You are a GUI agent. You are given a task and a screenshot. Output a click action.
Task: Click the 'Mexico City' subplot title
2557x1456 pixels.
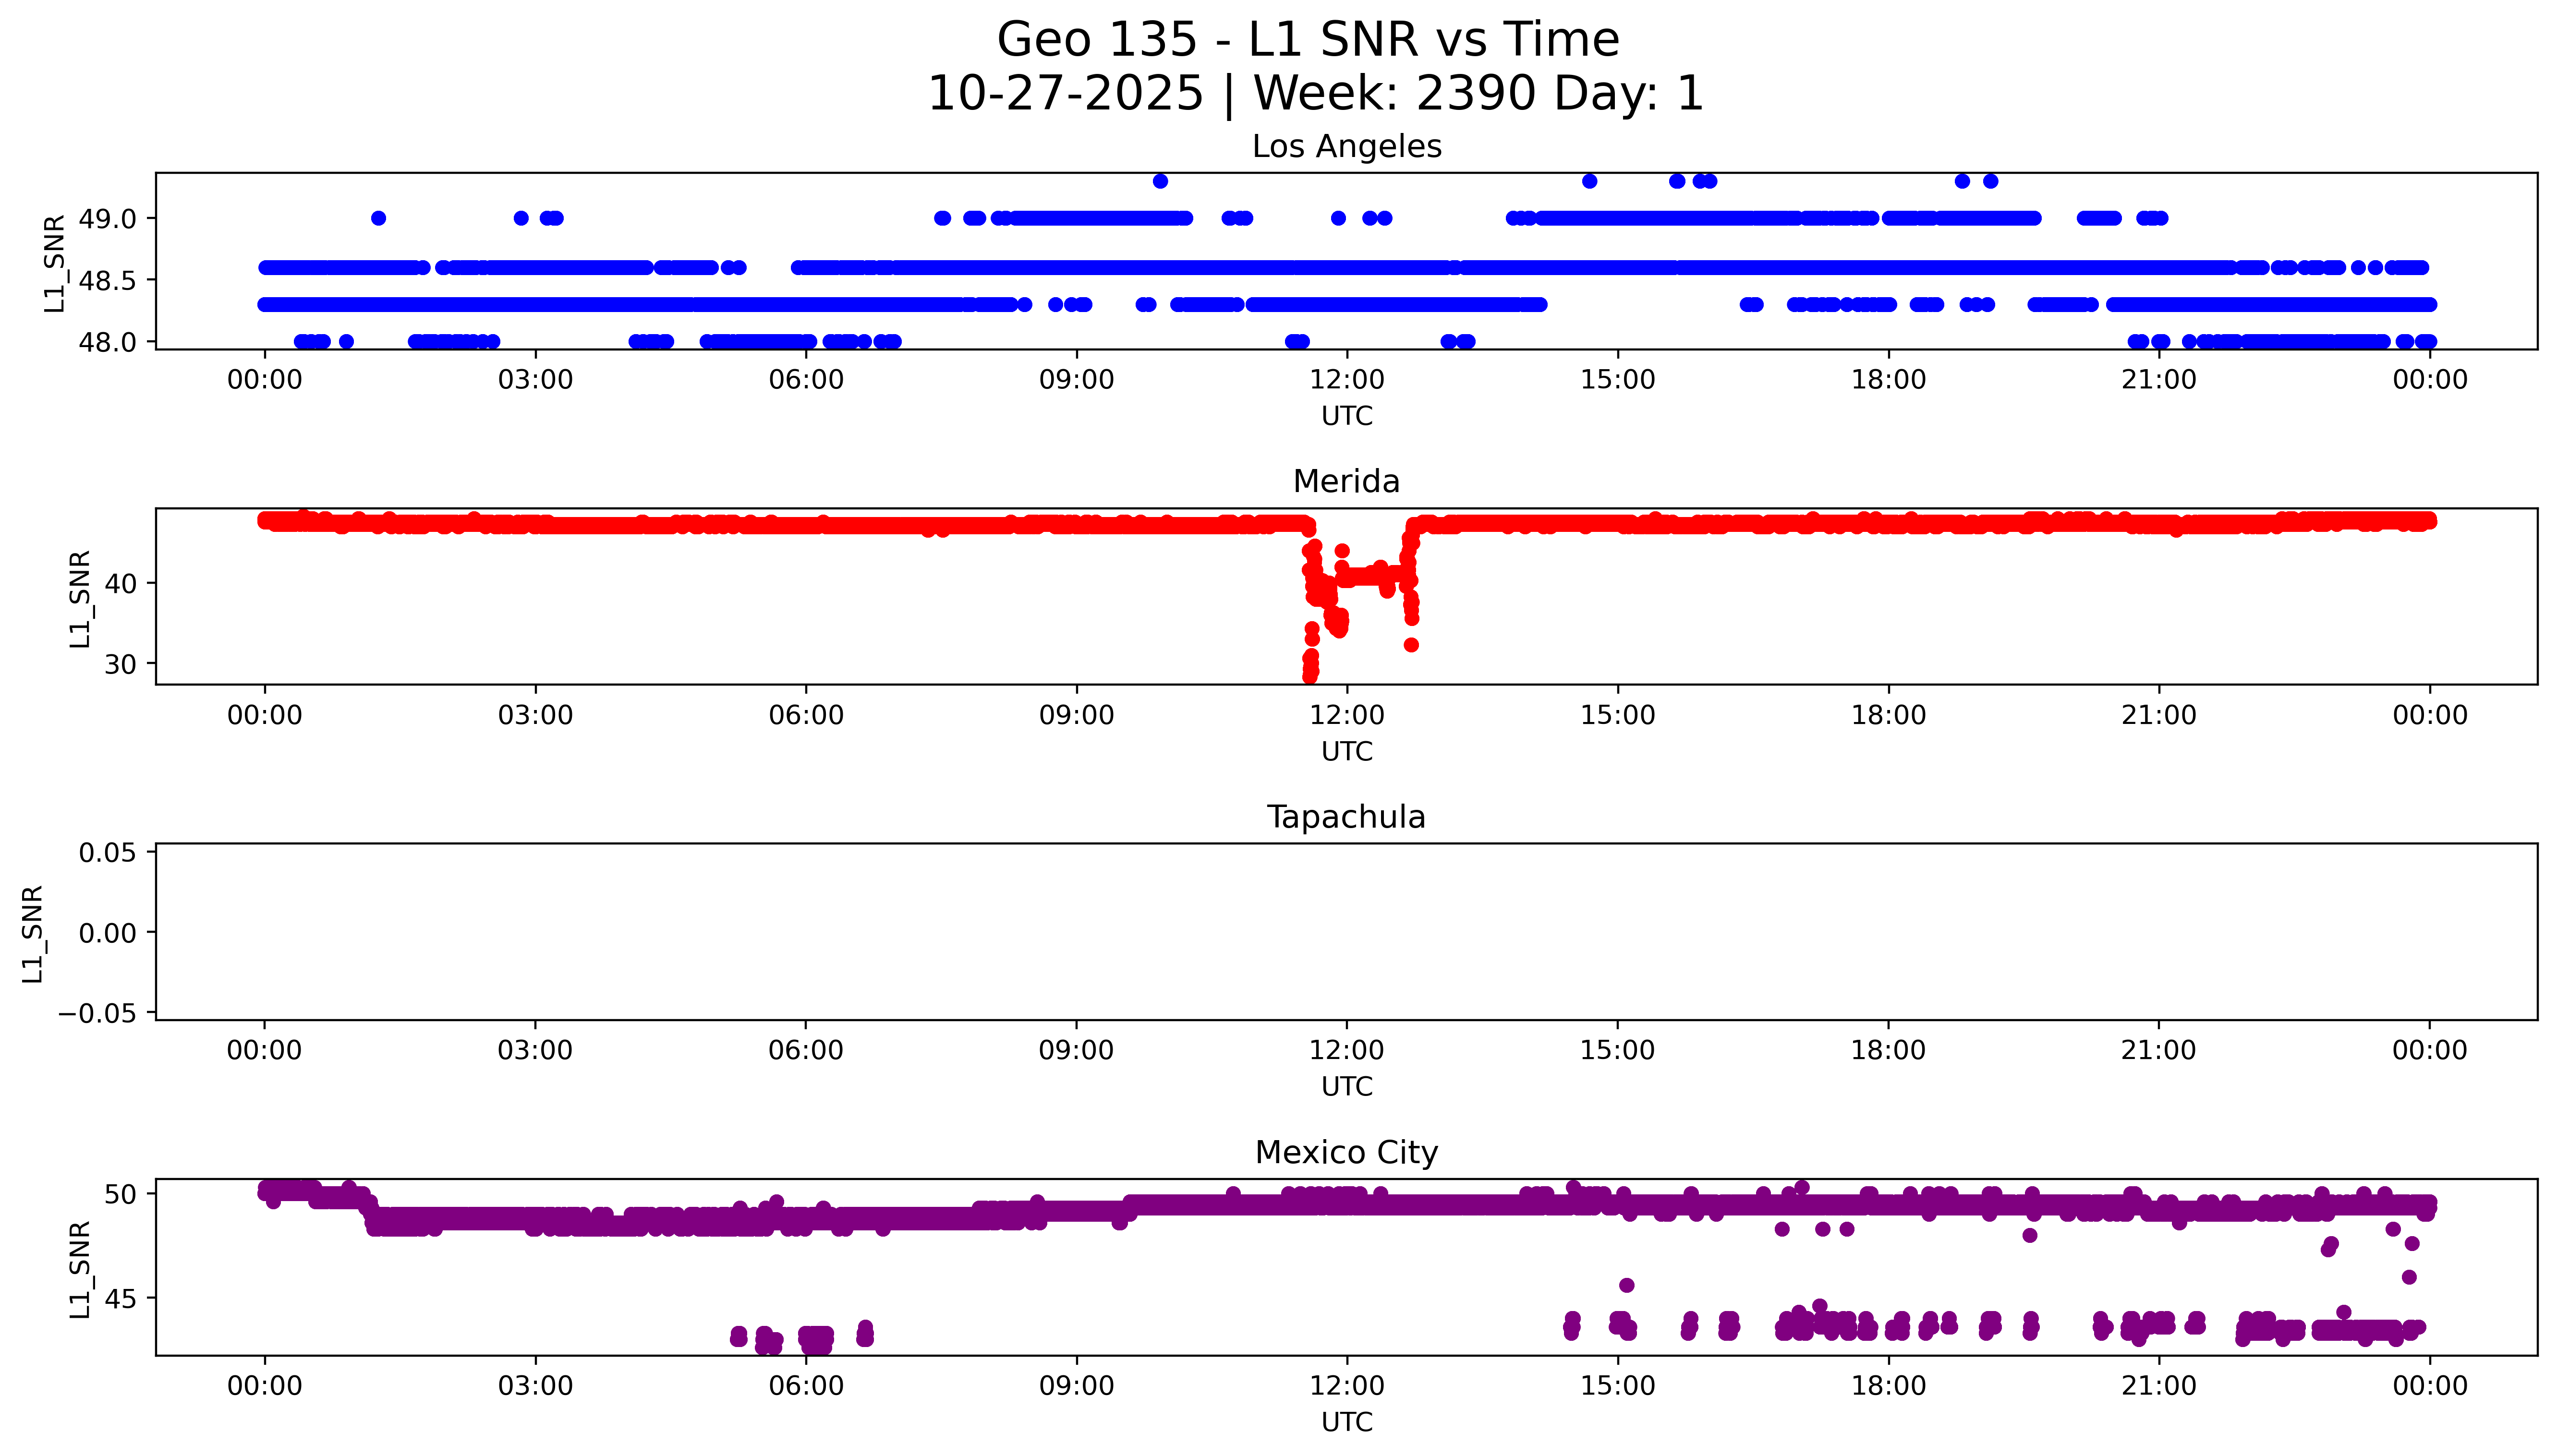click(x=1346, y=1153)
